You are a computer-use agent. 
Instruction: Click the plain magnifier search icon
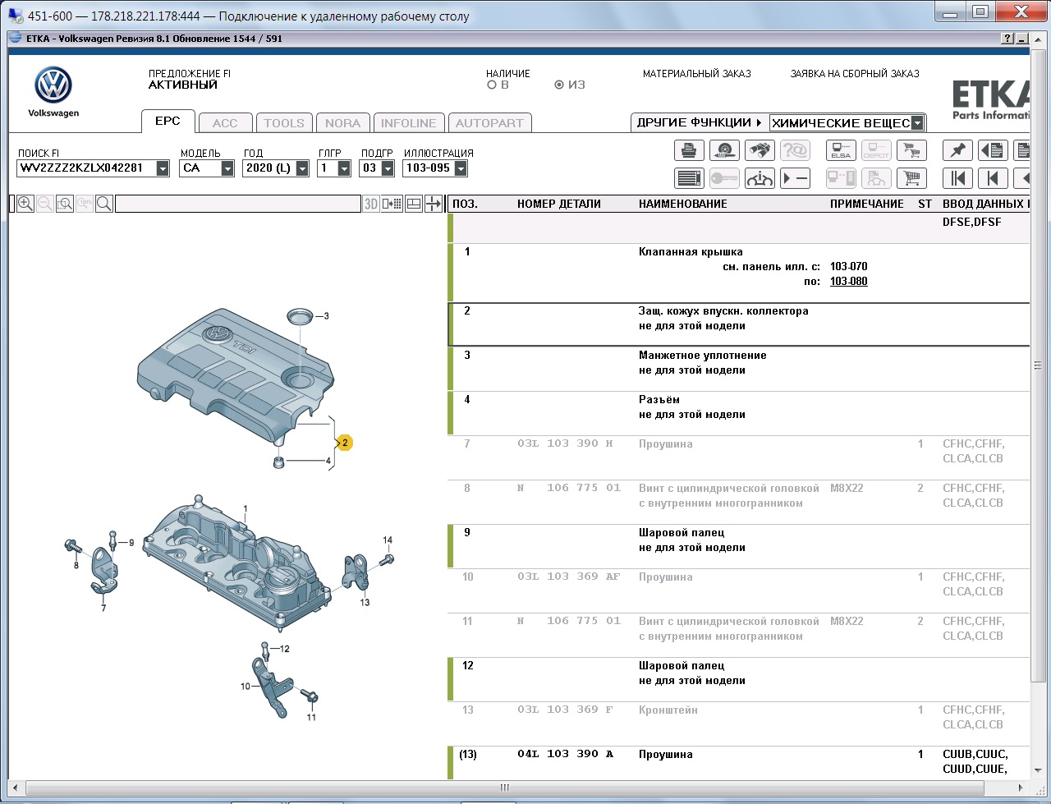pyautogui.click(x=104, y=204)
